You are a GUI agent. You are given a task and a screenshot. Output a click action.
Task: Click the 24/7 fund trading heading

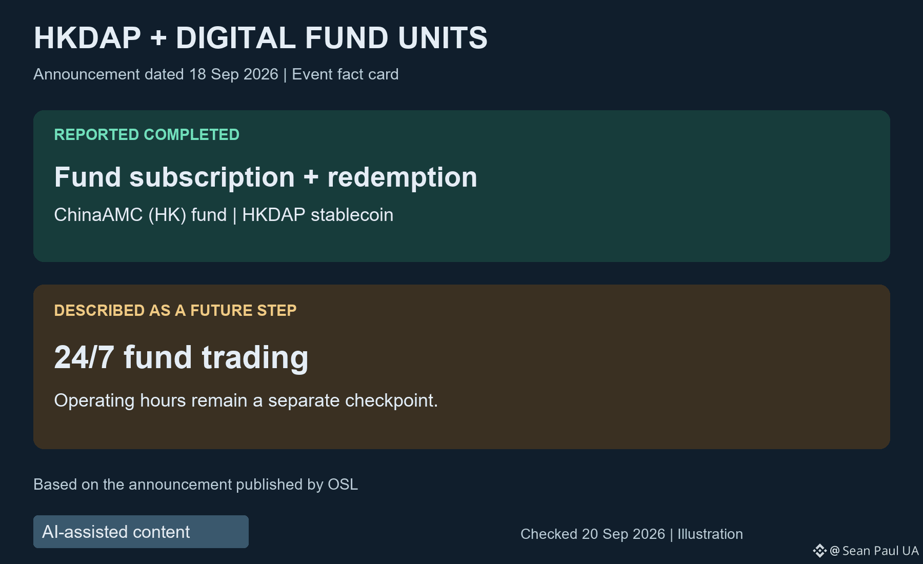point(181,357)
